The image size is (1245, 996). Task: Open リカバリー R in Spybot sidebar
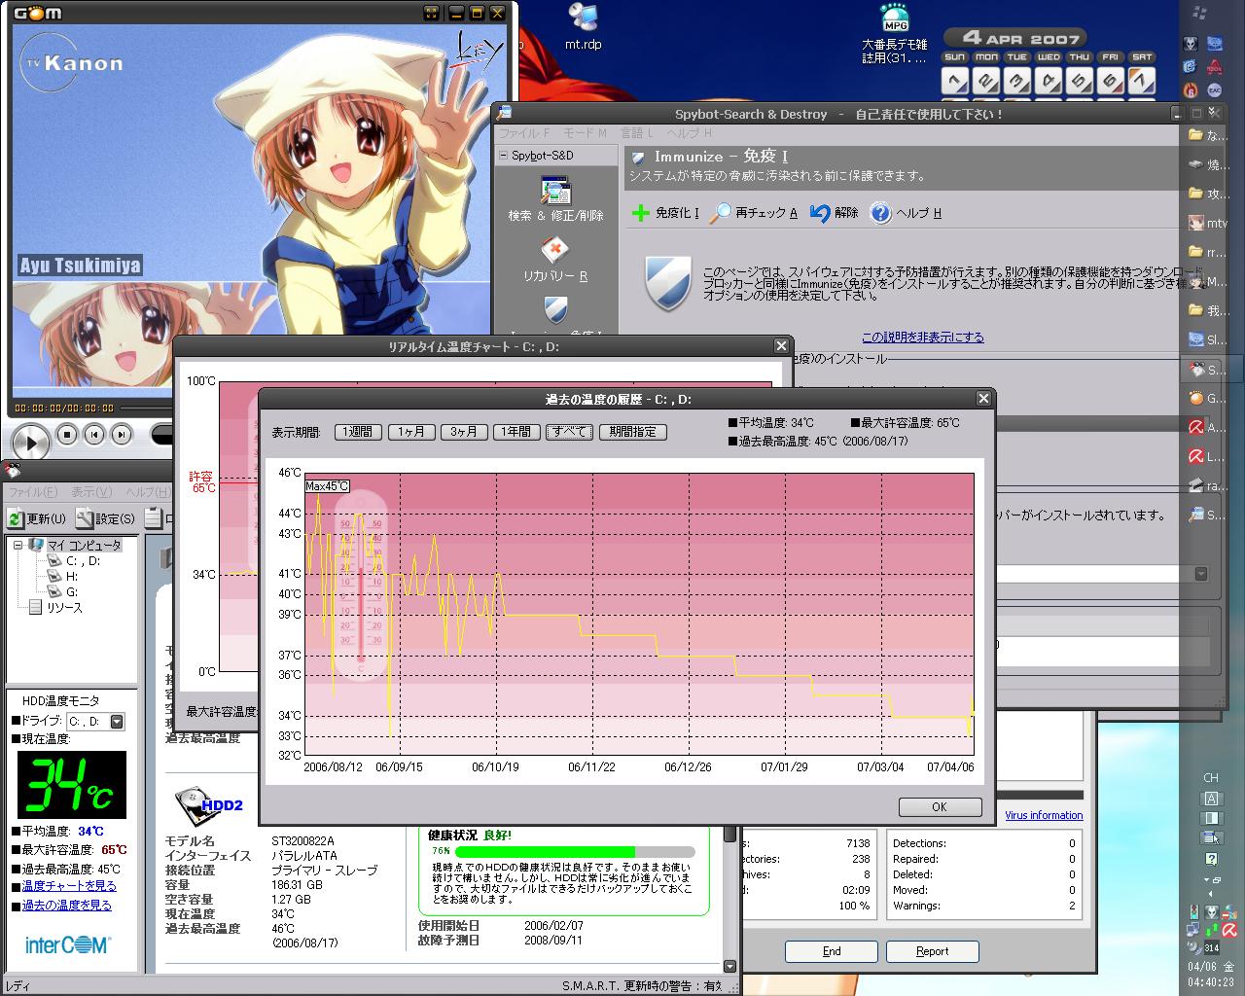click(555, 260)
